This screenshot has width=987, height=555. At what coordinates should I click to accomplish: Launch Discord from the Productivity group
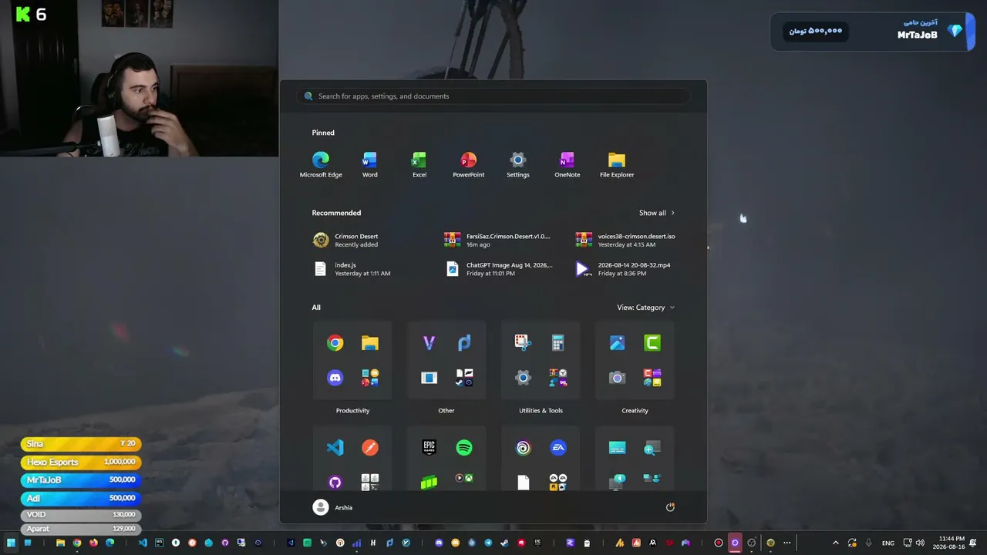point(335,378)
